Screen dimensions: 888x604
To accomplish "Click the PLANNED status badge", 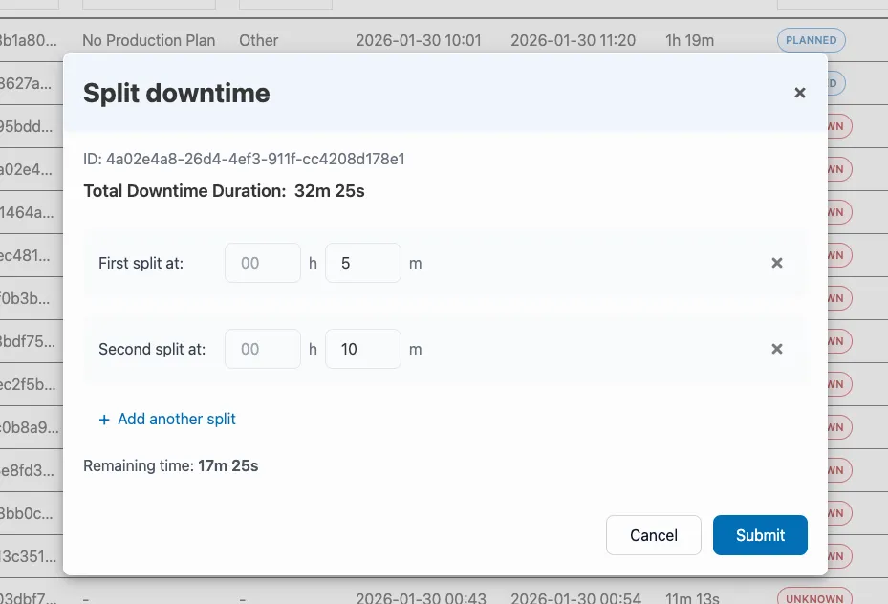I will tap(811, 40).
